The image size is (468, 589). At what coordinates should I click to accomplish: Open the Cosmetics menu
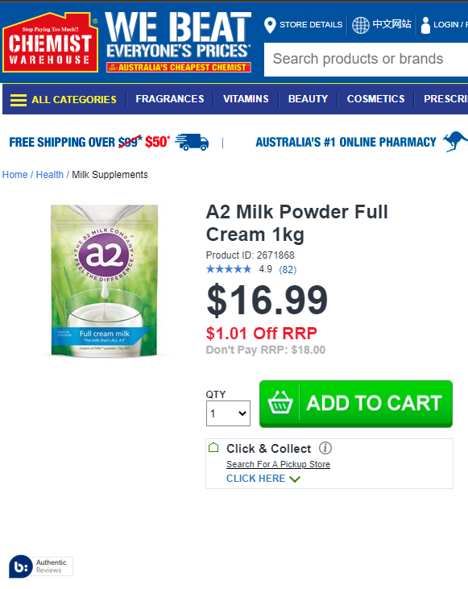(x=375, y=99)
